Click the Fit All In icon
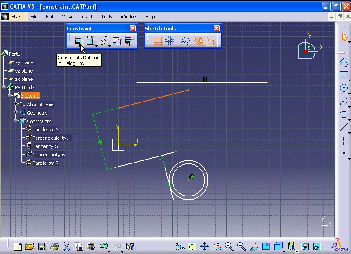This screenshot has width=351, height=254. point(192,247)
